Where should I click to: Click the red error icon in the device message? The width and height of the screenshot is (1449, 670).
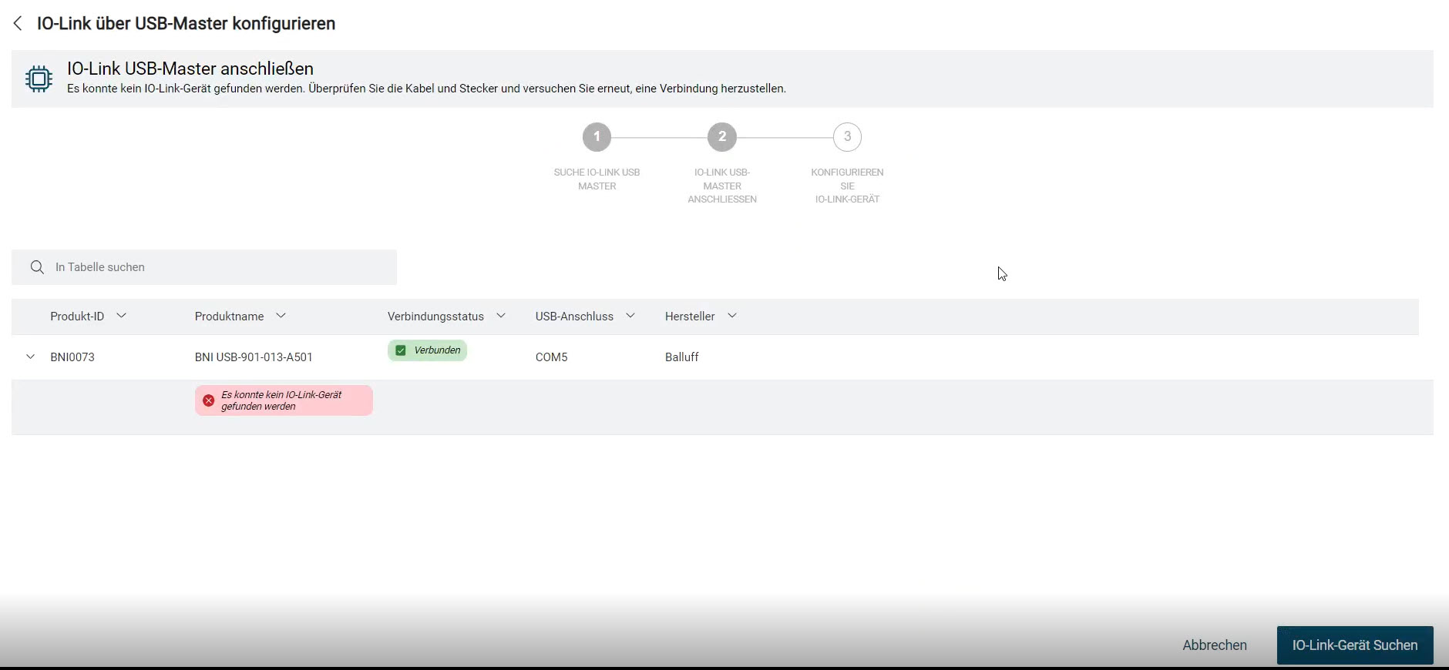click(208, 400)
